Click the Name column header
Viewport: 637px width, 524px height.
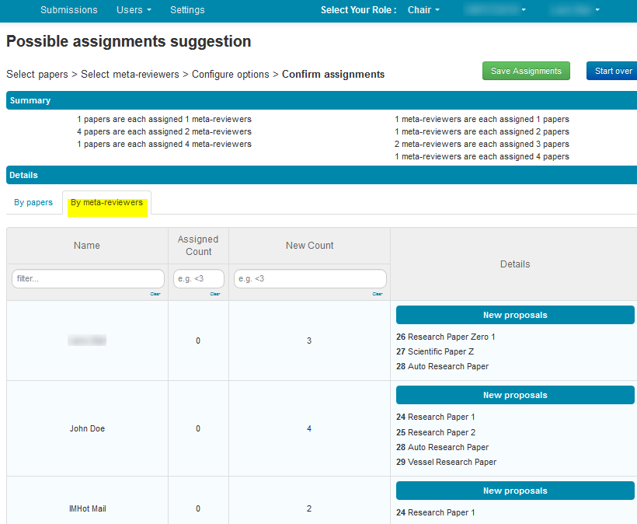coord(87,246)
